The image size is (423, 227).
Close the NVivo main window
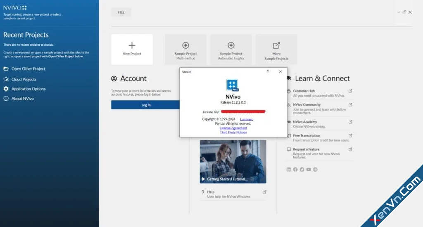click(410, 12)
